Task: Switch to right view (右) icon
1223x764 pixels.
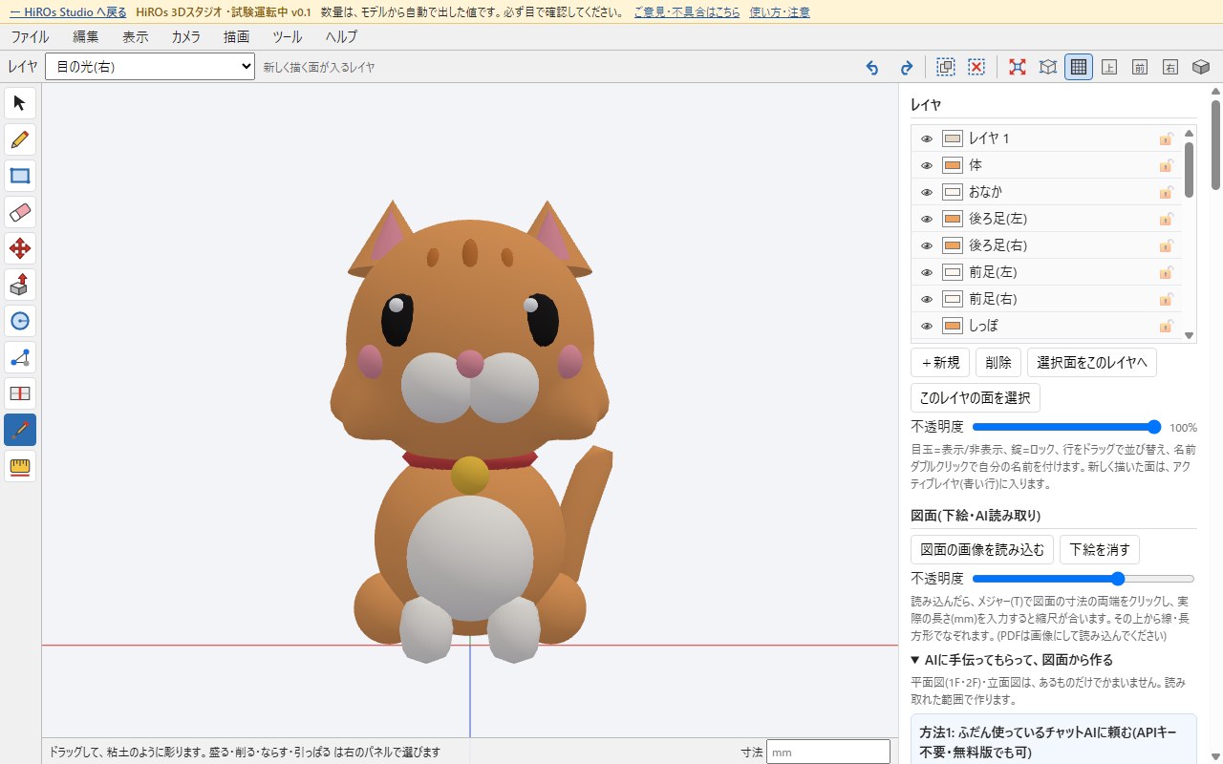Action: (1170, 67)
